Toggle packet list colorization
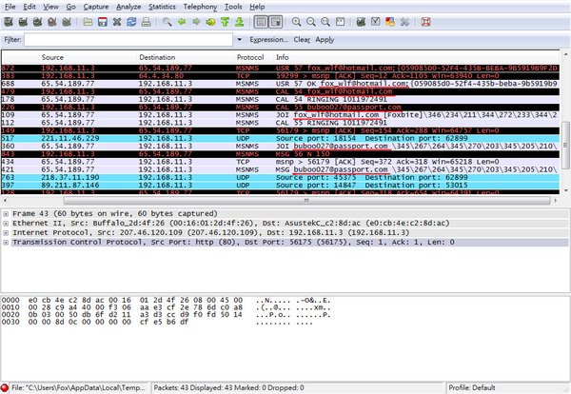 261,22
